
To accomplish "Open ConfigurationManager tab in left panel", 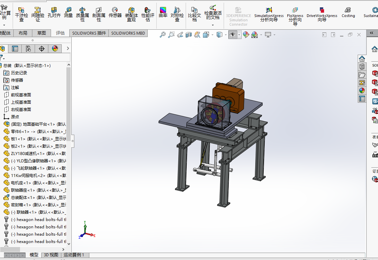I will [x=28, y=49].
